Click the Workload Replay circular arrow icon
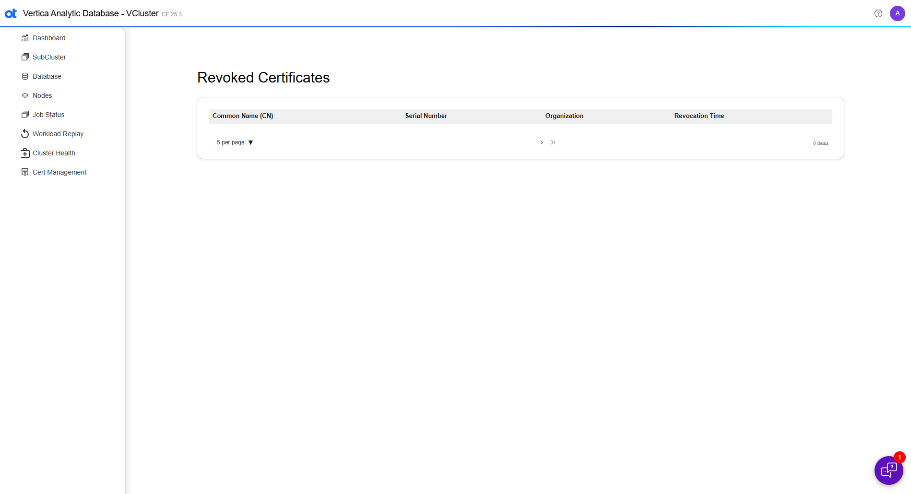This screenshot has height=494, width=911. [x=25, y=134]
